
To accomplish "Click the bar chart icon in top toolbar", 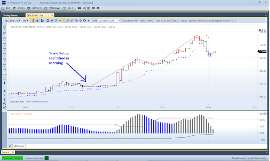I will click(84, 8).
